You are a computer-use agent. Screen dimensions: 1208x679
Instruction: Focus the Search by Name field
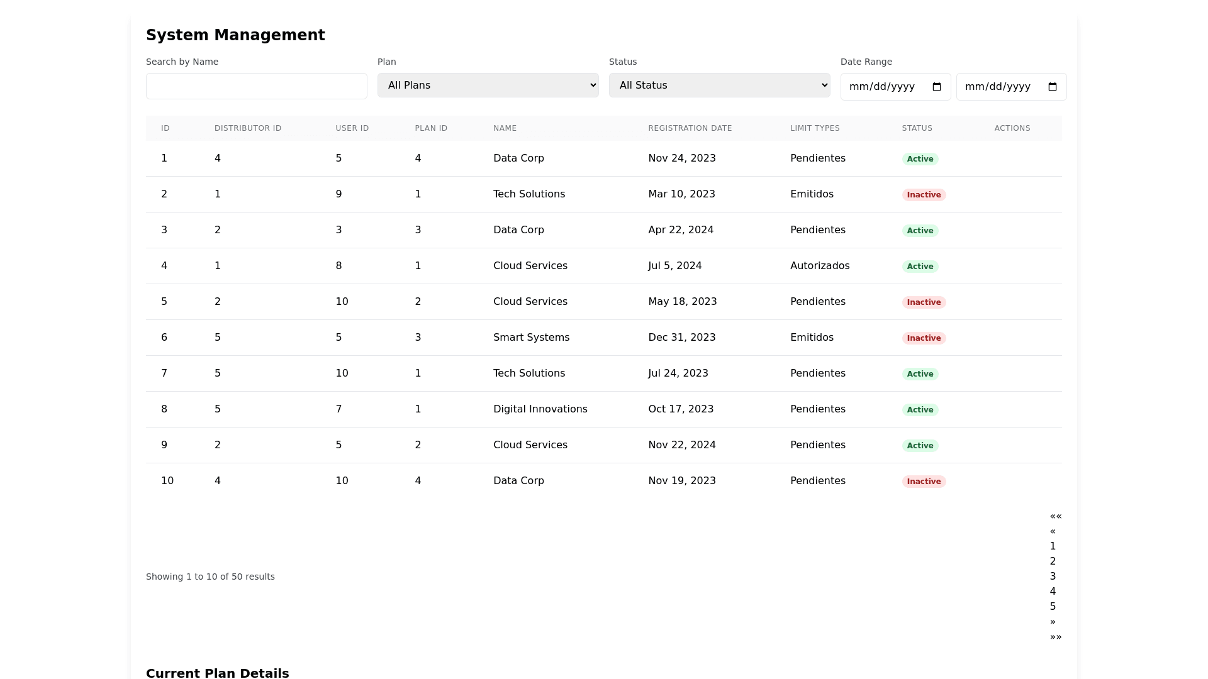point(256,86)
